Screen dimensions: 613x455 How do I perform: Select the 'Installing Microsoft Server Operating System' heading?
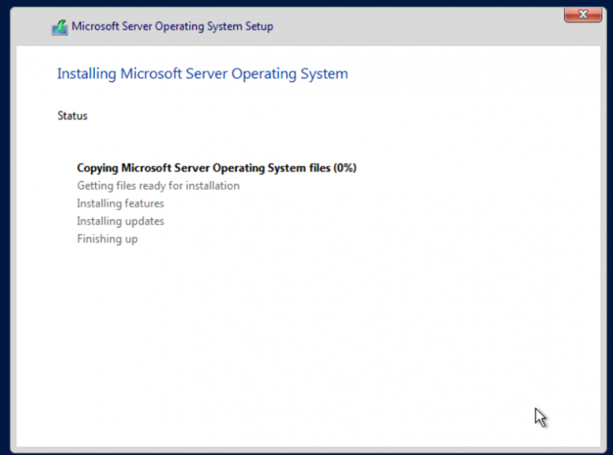(203, 74)
